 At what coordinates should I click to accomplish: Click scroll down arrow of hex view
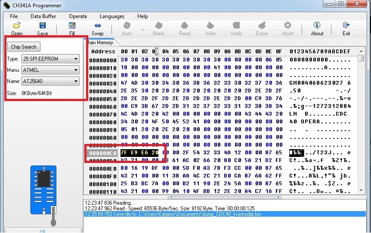coord(361,190)
